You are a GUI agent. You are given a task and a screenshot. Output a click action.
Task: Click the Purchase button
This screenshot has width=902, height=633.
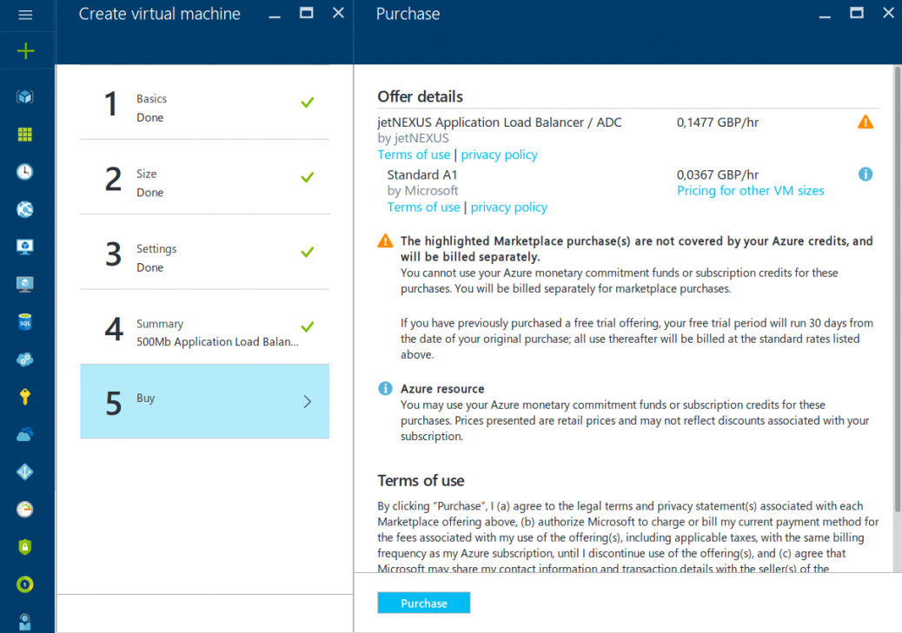(423, 603)
